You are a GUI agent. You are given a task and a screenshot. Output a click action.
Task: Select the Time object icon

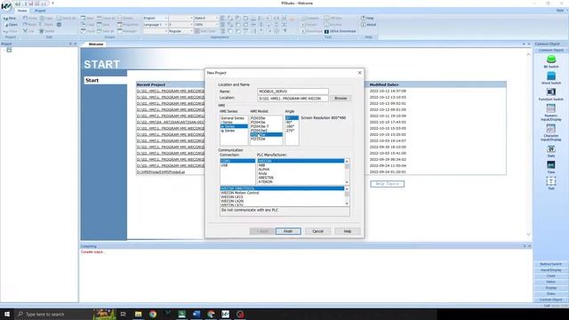pos(551,164)
